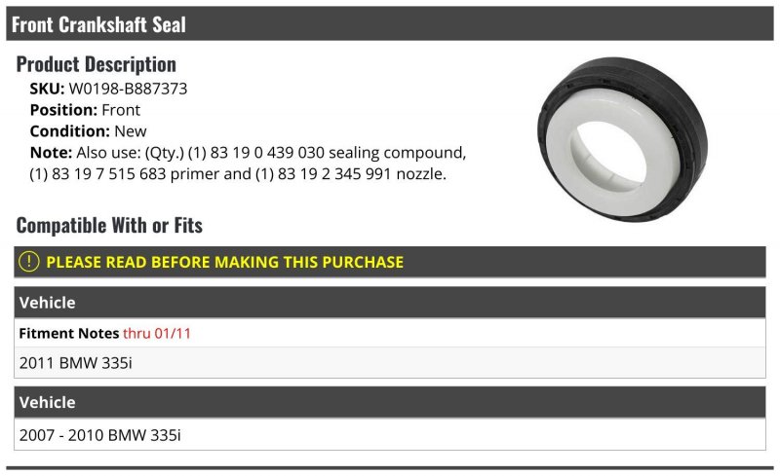The image size is (780, 476).
Task: Click the PLEASE READ BEFORE MAKING THIS PURCHASE banner
Action: coord(389,262)
